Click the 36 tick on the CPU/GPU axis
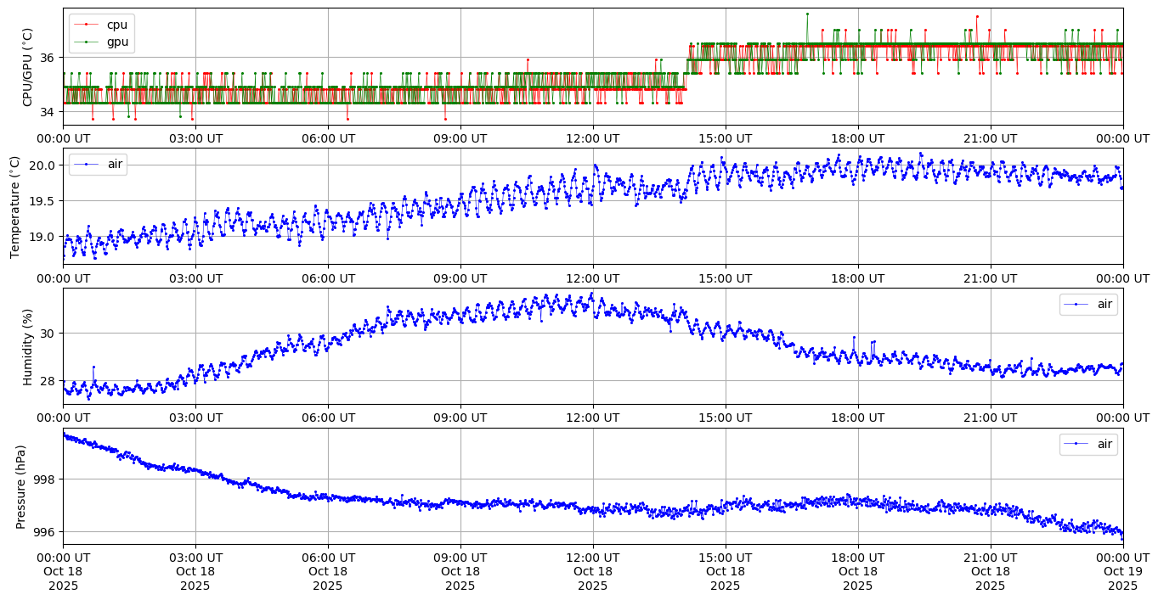Image resolution: width=1158 pixels, height=600 pixels. click(x=48, y=58)
